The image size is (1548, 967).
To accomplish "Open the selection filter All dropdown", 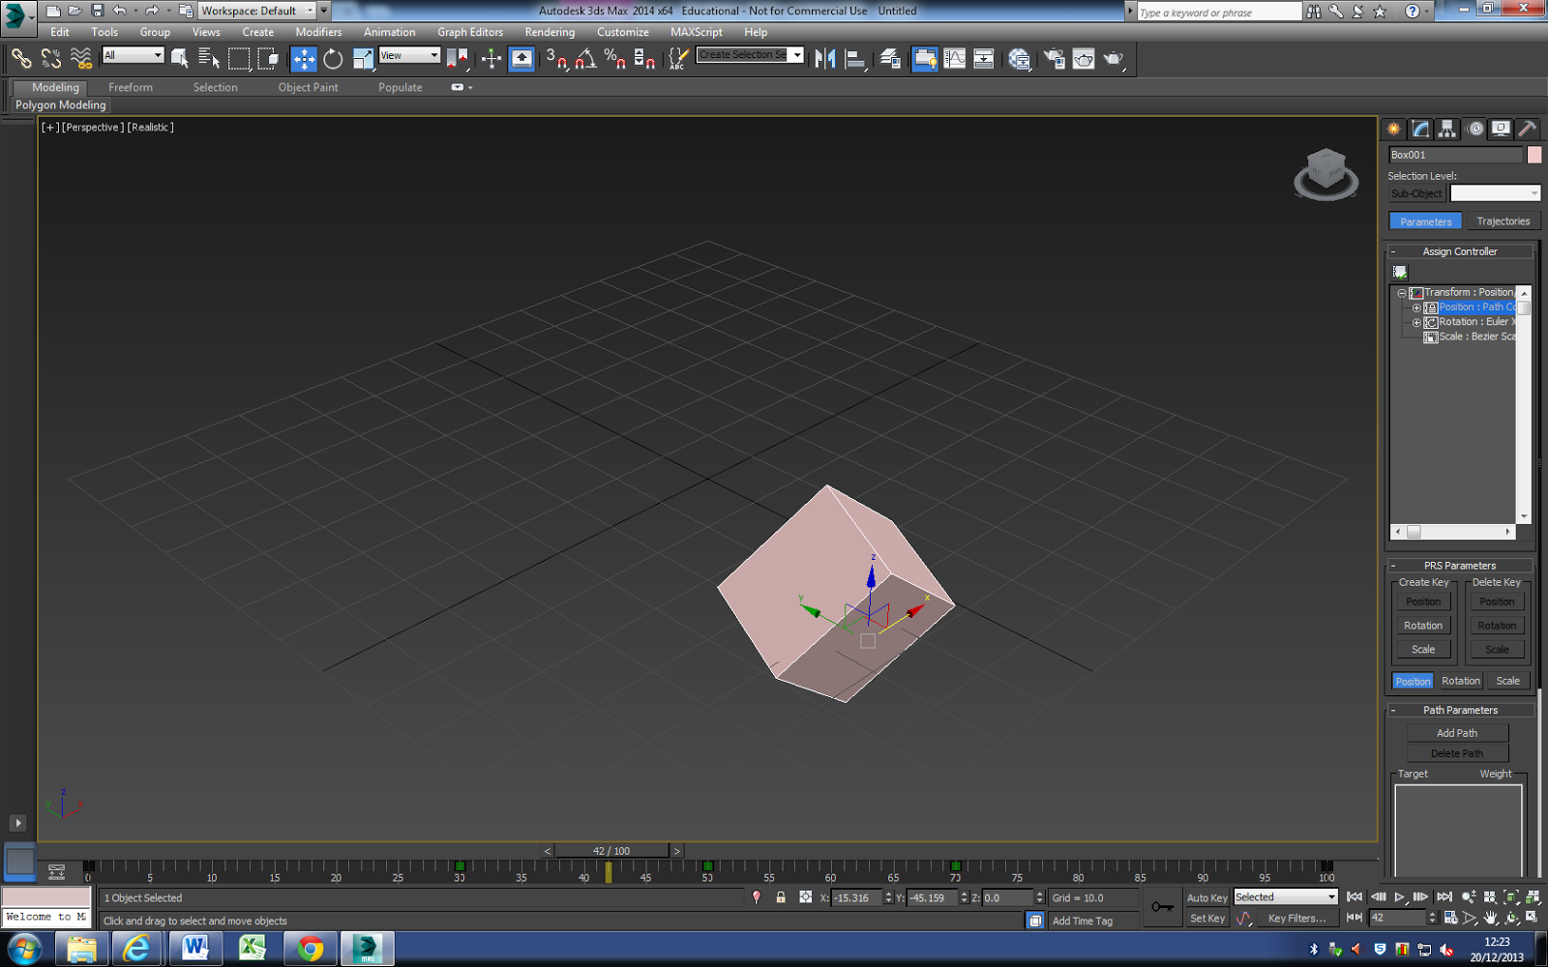I will pos(133,55).
